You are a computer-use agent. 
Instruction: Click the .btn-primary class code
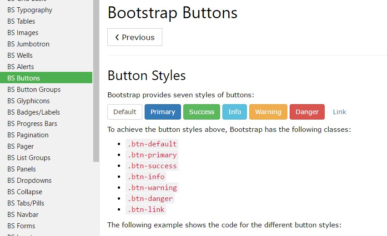152,155
